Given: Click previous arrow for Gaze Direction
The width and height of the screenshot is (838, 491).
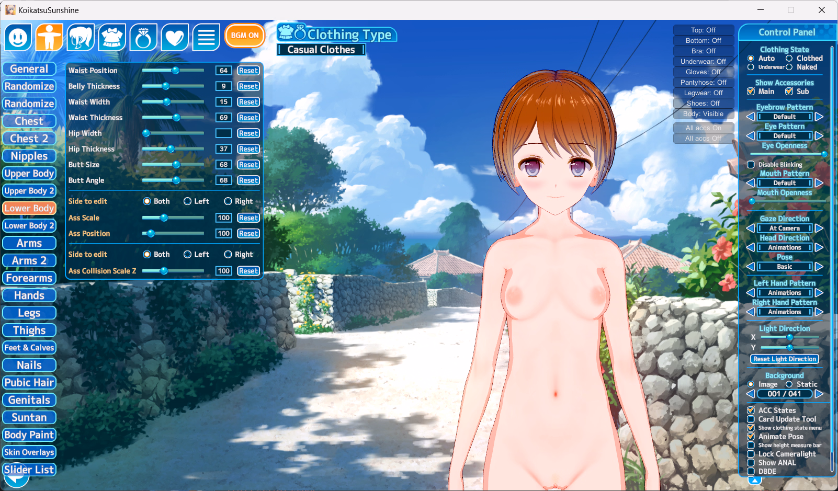Looking at the screenshot, I should [x=750, y=229].
